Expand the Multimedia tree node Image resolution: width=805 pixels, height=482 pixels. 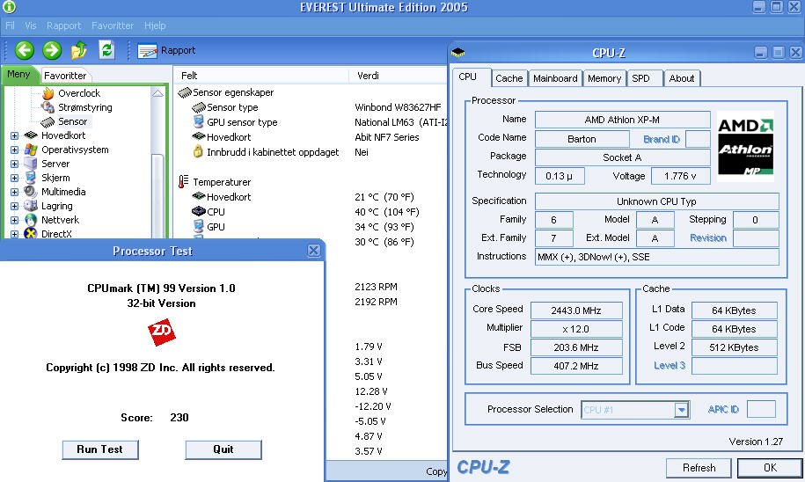click(x=14, y=192)
